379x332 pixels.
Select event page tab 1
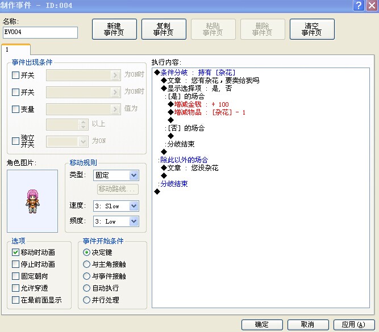[x=16, y=50]
